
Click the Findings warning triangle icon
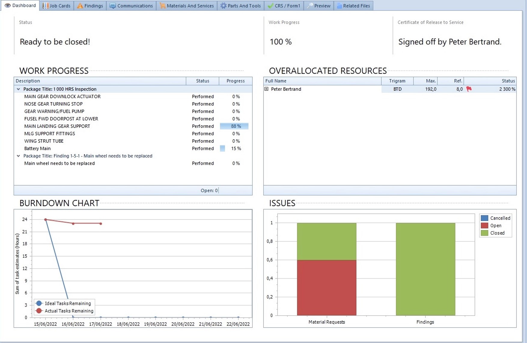pos(80,6)
